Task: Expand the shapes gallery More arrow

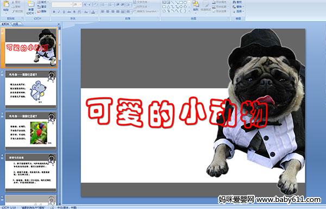Action: coord(189,11)
